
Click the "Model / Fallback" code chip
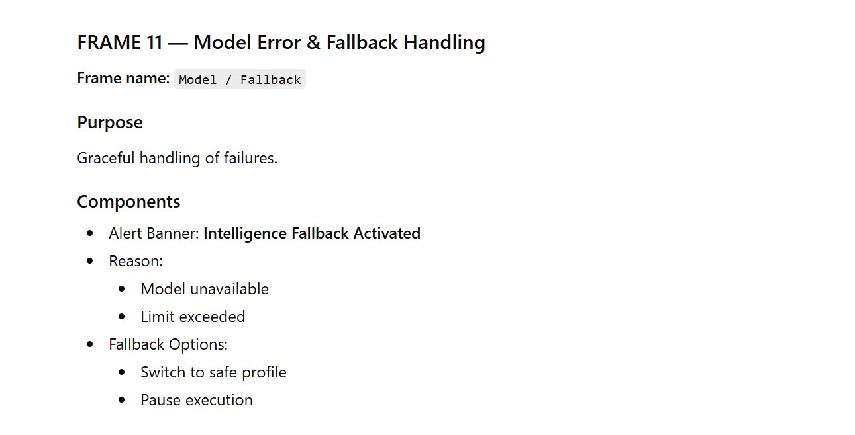tap(240, 79)
